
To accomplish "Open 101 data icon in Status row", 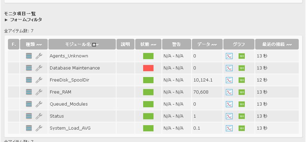I will tap(242, 116).
